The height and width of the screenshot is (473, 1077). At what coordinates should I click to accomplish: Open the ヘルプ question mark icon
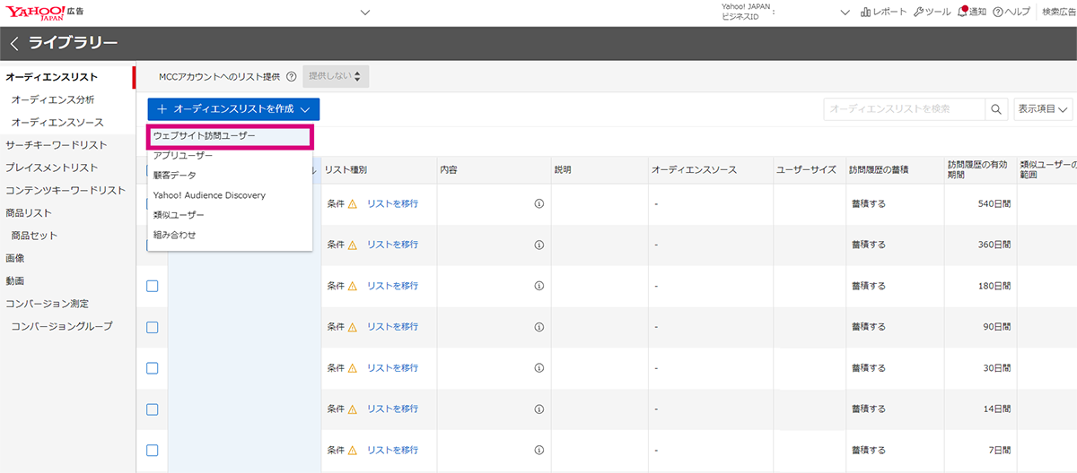point(997,13)
